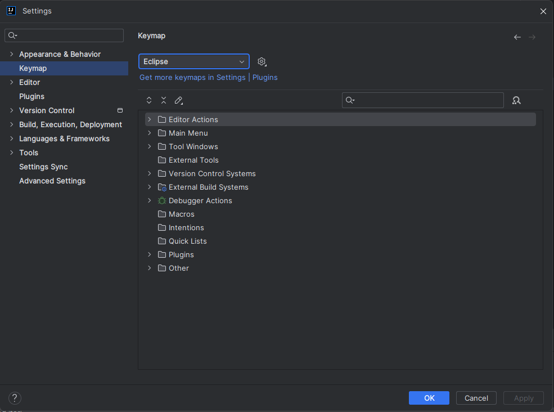Viewport: 554px width, 412px height.
Task: Select Build, Execution, Deployment in sidebar
Action: (x=64, y=124)
